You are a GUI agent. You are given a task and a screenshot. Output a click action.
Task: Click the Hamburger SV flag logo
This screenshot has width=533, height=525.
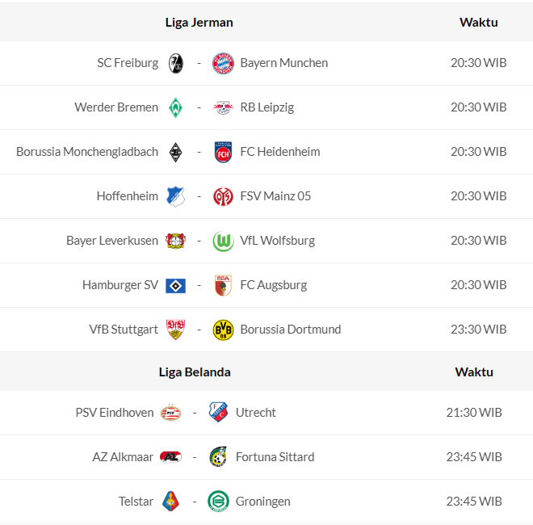(175, 285)
